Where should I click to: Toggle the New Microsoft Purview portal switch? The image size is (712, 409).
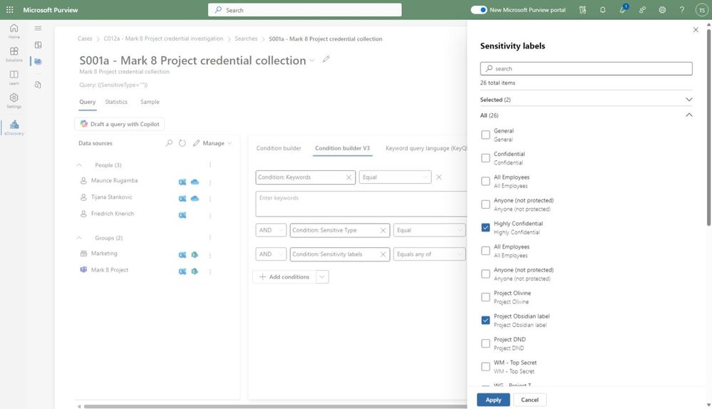pyautogui.click(x=479, y=10)
